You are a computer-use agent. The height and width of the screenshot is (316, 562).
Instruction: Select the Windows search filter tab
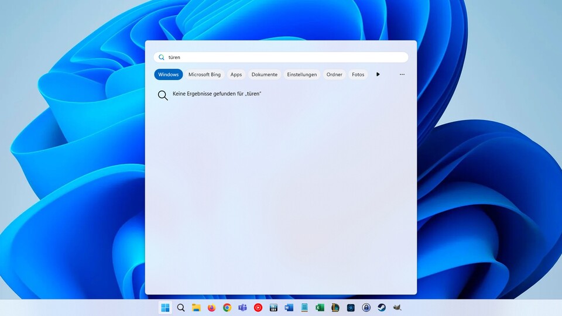click(169, 75)
